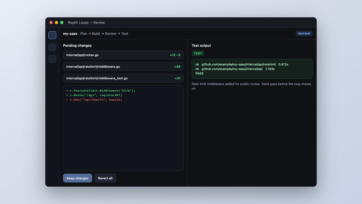This screenshot has width=362, height=204.
Task: Open internal/api/ratelimit/middleware.go change row
Action: pos(123,67)
